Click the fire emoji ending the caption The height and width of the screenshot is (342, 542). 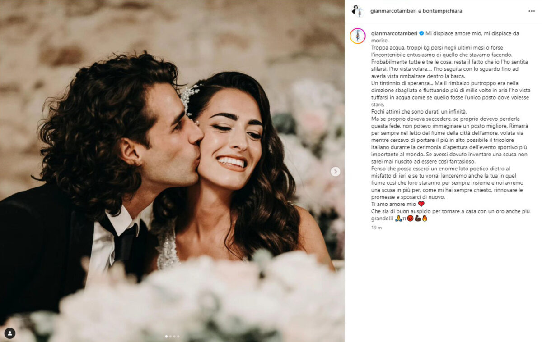pos(425,219)
